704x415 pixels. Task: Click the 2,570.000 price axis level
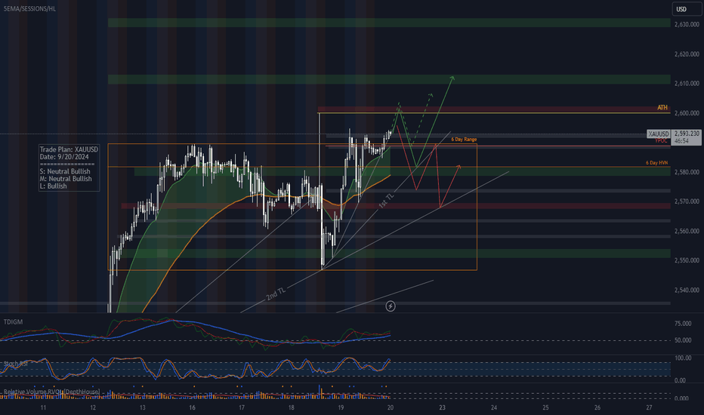(x=687, y=201)
